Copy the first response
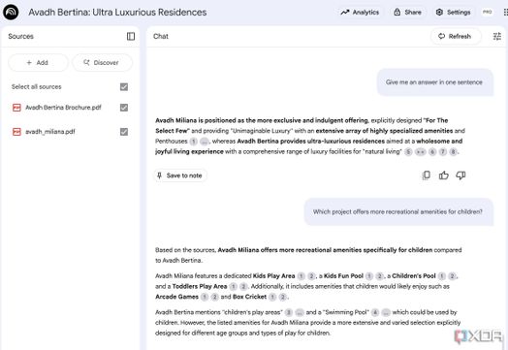 coord(427,175)
